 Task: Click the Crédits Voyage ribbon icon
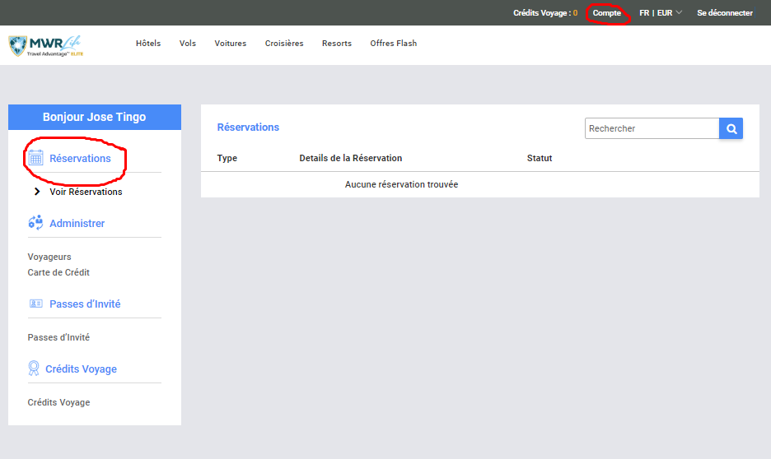coord(34,369)
